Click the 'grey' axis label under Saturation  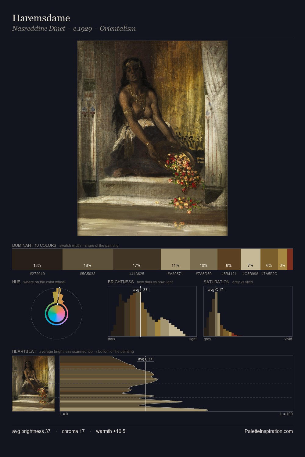tap(207, 339)
